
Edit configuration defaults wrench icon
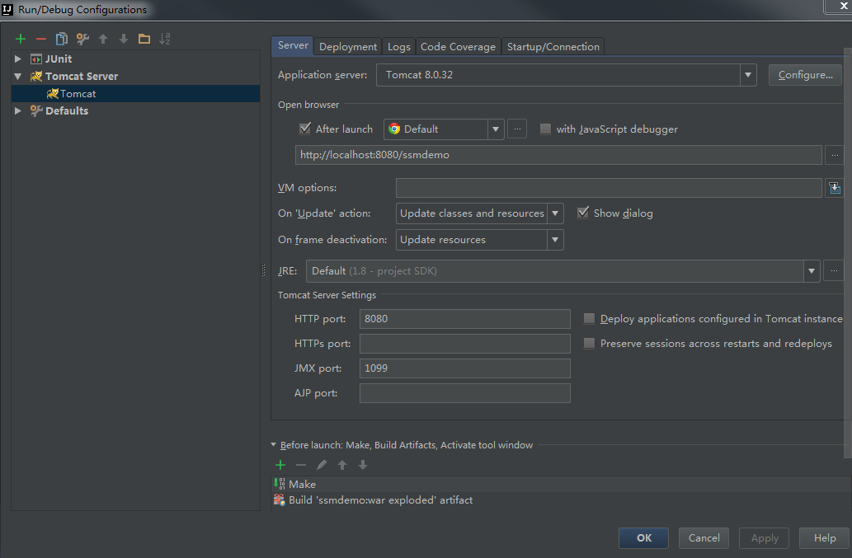pyautogui.click(x=82, y=39)
